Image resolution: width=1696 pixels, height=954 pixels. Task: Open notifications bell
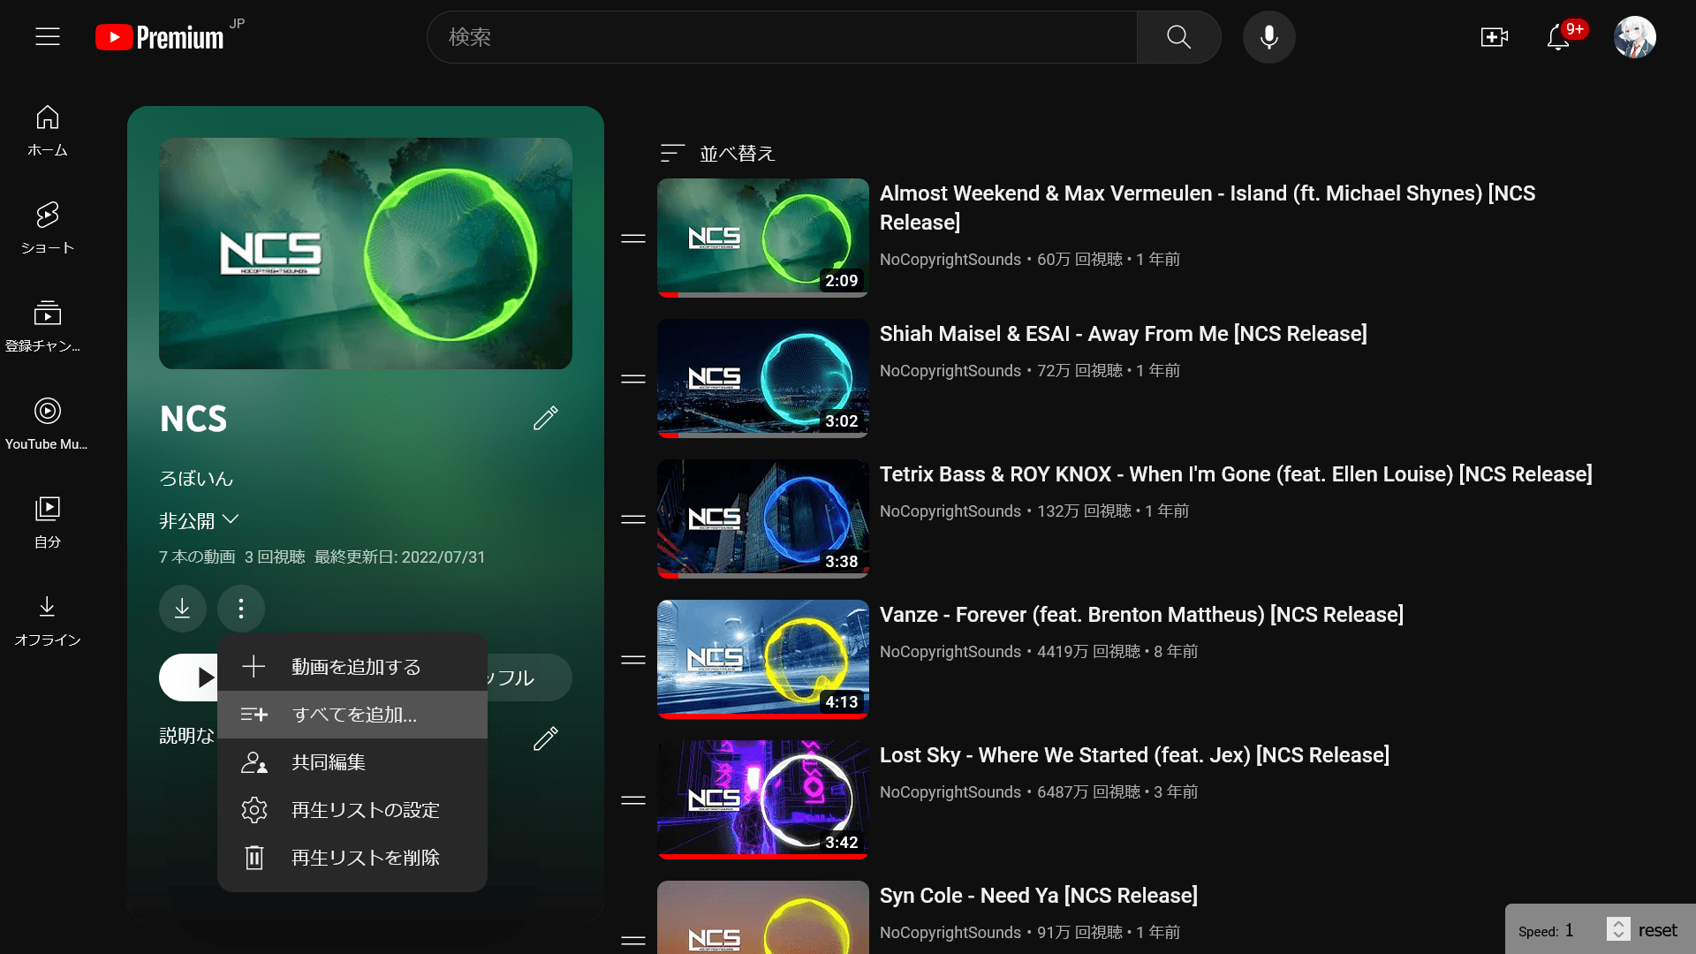click(1558, 37)
